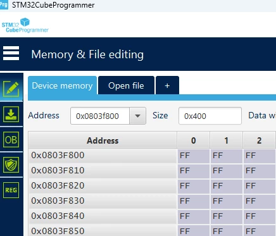Click the STM32CubeProgrammer logo
Image resolution: width=276 pixels, height=236 pixels.
[x=25, y=25]
